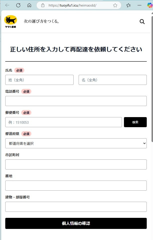Focus the 名（全角）input field
The height and width of the screenshot is (240, 153).
pyautogui.click(x=113, y=80)
